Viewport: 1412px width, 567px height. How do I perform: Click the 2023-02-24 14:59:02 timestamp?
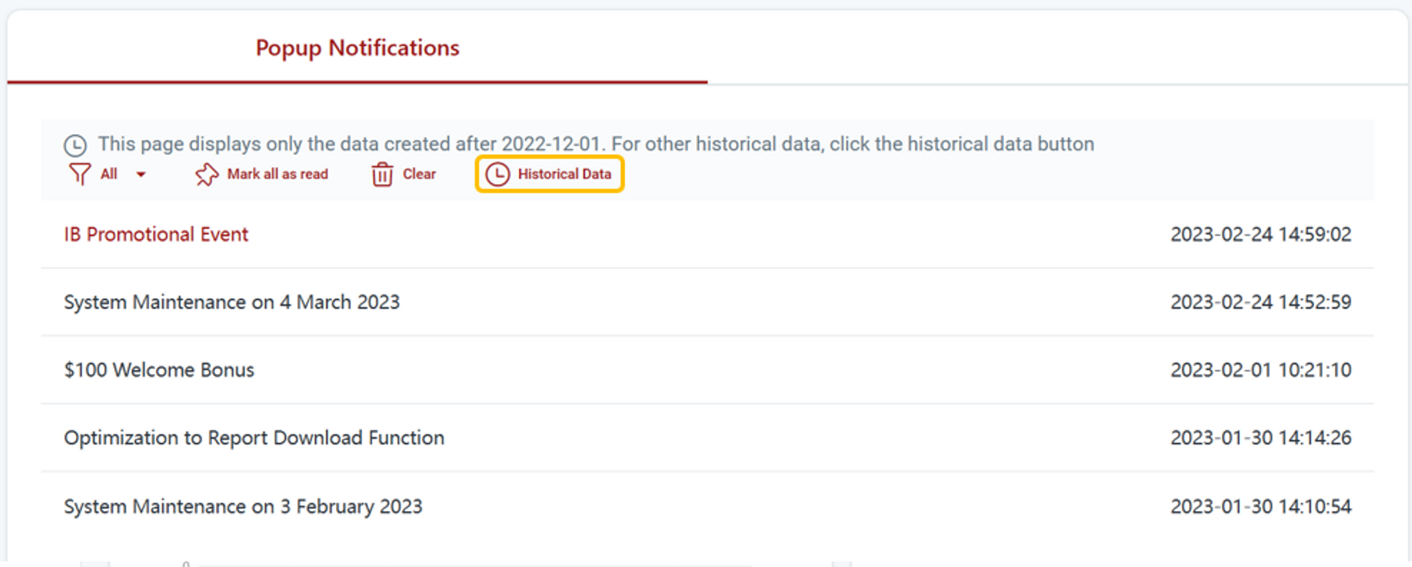pos(1260,234)
